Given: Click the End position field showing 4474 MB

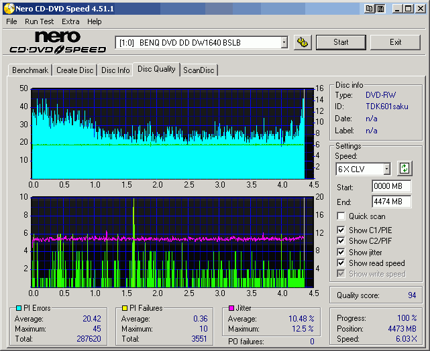Looking at the screenshot, I should [391, 201].
